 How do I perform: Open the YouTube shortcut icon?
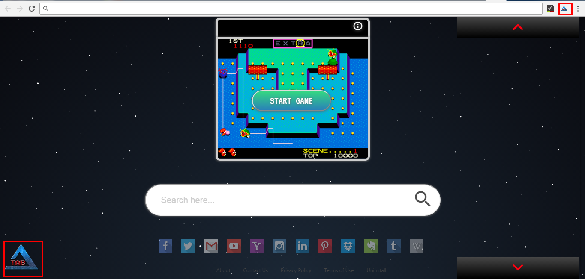(234, 246)
